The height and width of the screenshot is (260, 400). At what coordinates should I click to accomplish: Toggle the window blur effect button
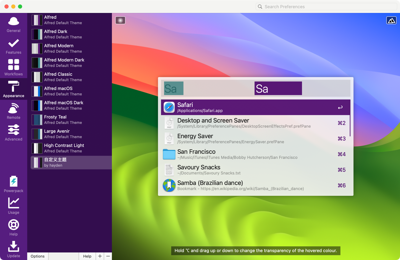120,20
